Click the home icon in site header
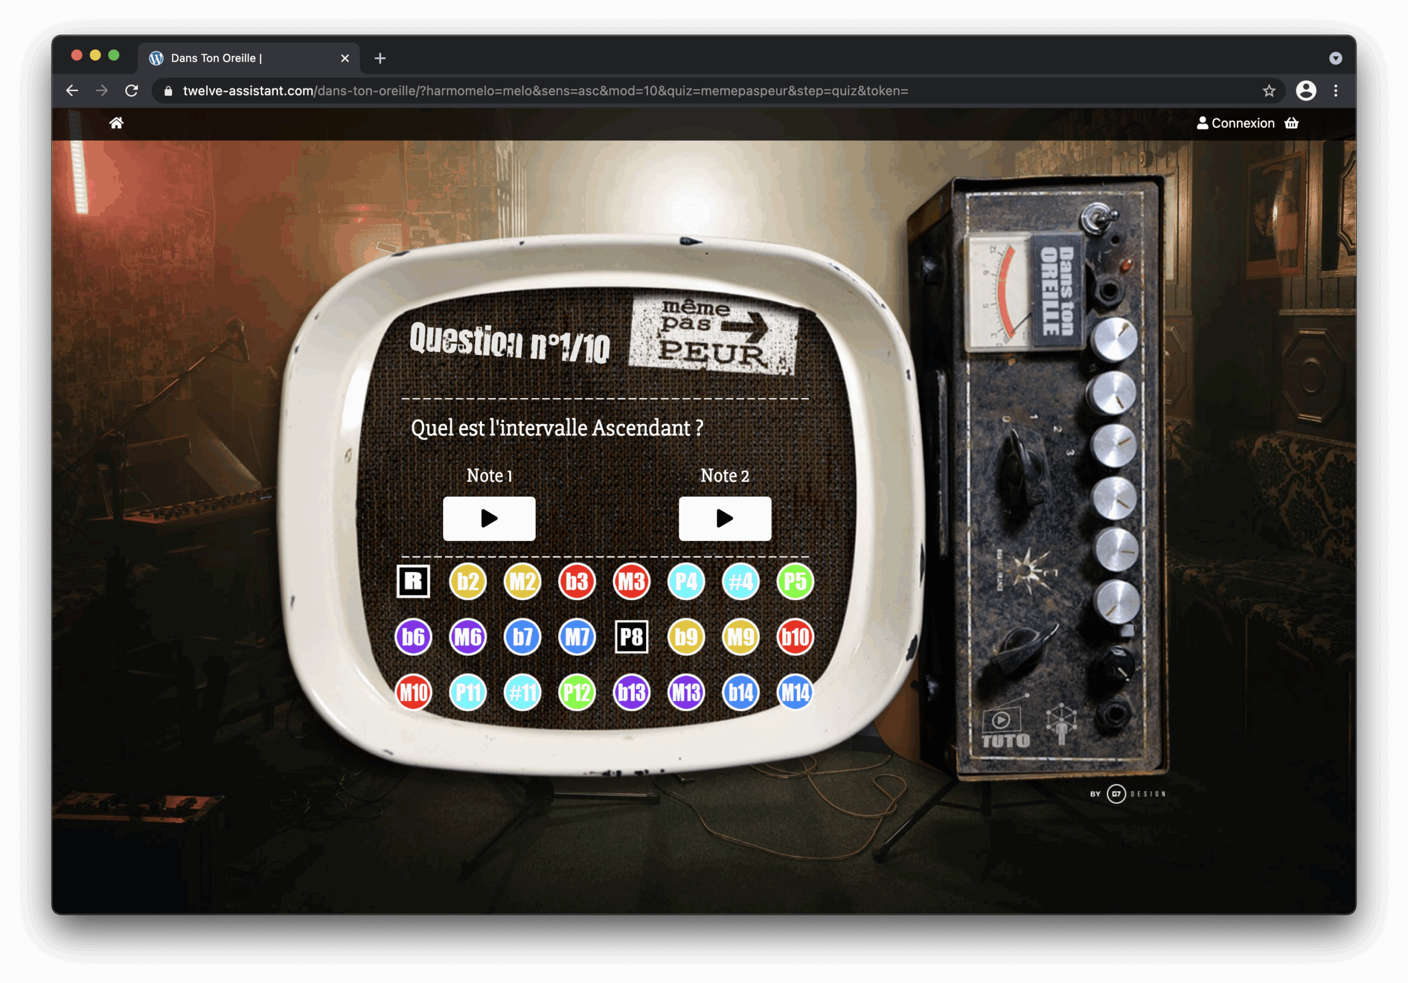1408x983 pixels. click(117, 123)
